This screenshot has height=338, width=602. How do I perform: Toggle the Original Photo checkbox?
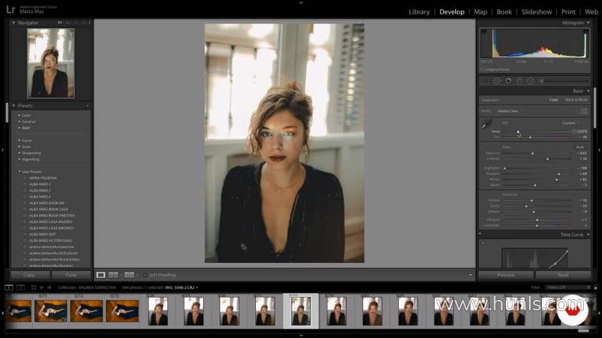[483, 69]
